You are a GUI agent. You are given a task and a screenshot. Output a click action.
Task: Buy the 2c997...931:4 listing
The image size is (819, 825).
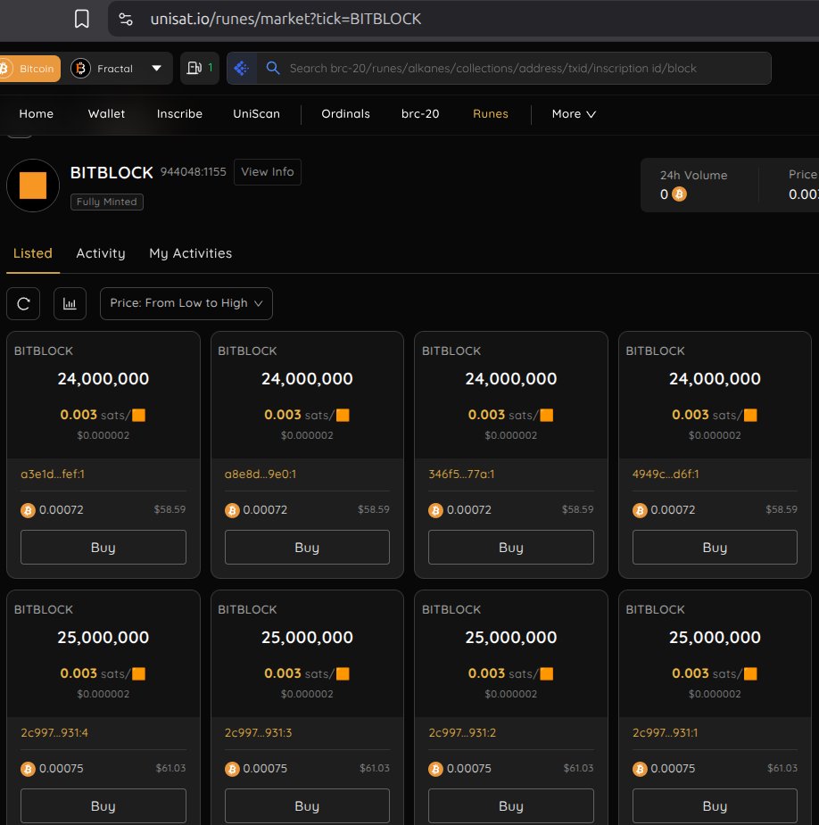(x=103, y=806)
